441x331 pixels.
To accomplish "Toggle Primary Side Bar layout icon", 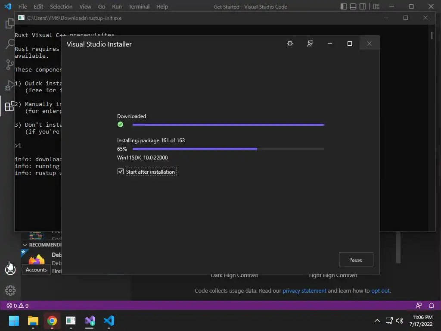I will [343, 6].
